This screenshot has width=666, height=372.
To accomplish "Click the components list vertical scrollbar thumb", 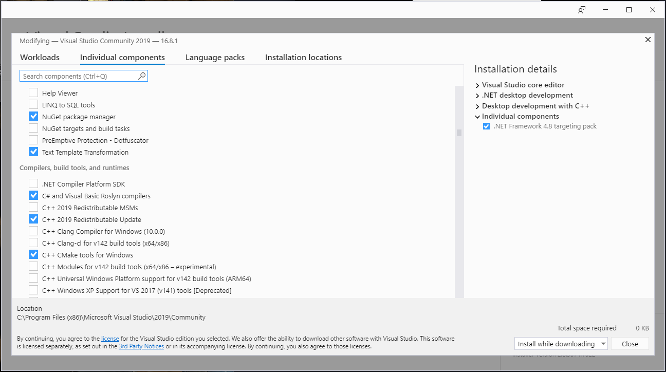I will (459, 133).
